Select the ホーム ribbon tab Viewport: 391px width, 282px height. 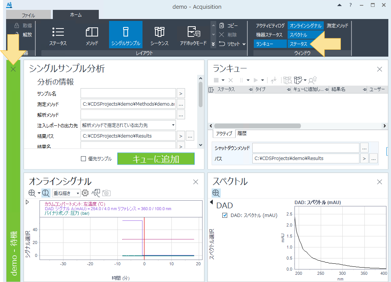tap(76, 15)
